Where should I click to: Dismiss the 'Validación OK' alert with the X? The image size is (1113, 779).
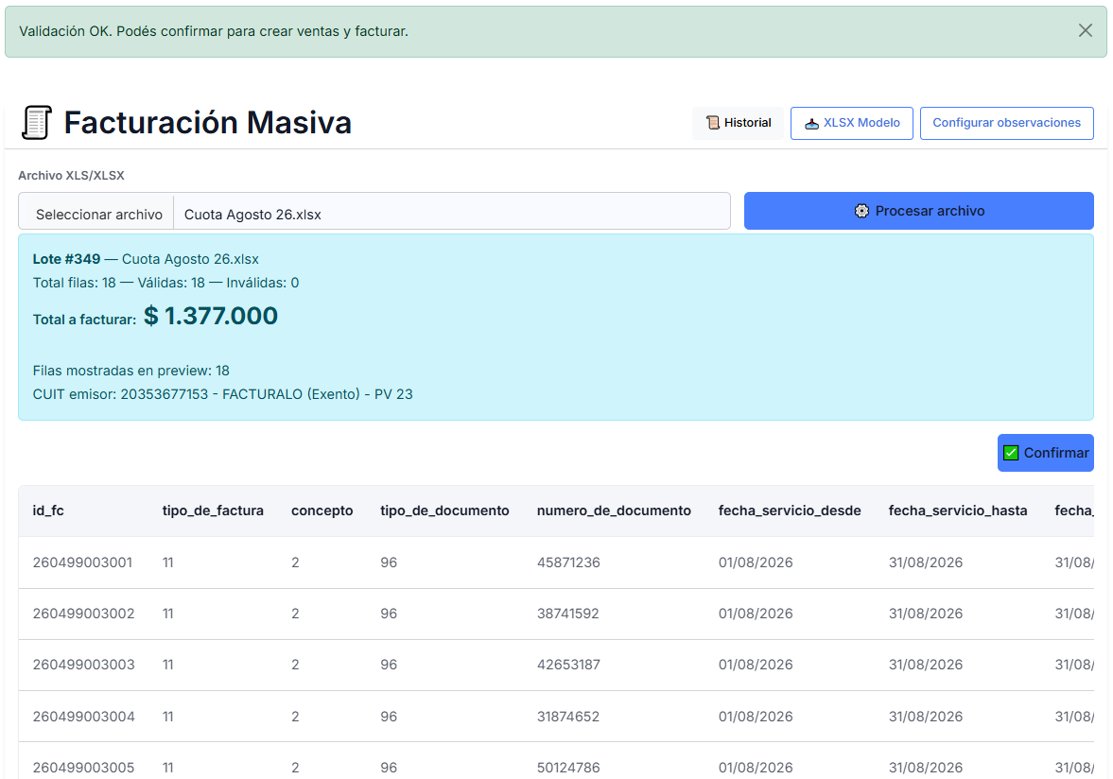[1085, 30]
